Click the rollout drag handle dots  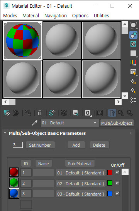click(131, 133)
